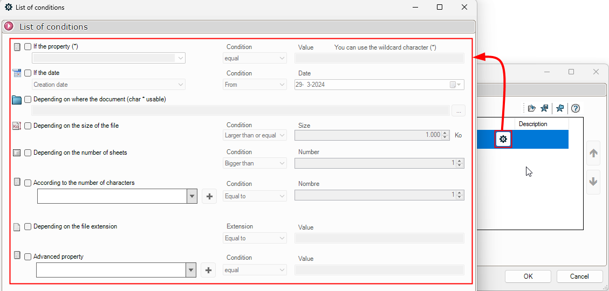Open the property name dropdown
609x291 pixels.
[109, 58]
